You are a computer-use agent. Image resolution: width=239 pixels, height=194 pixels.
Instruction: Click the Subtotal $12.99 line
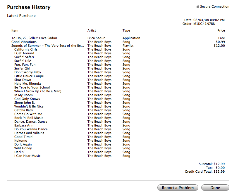[212, 164]
